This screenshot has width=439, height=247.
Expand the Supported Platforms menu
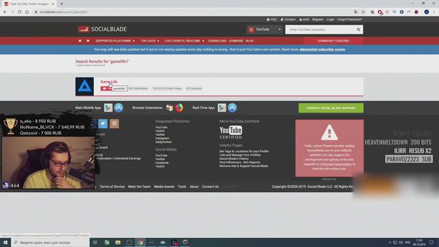click(115, 41)
